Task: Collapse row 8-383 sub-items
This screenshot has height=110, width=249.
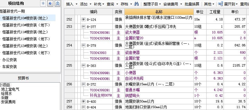Action: point(83,65)
